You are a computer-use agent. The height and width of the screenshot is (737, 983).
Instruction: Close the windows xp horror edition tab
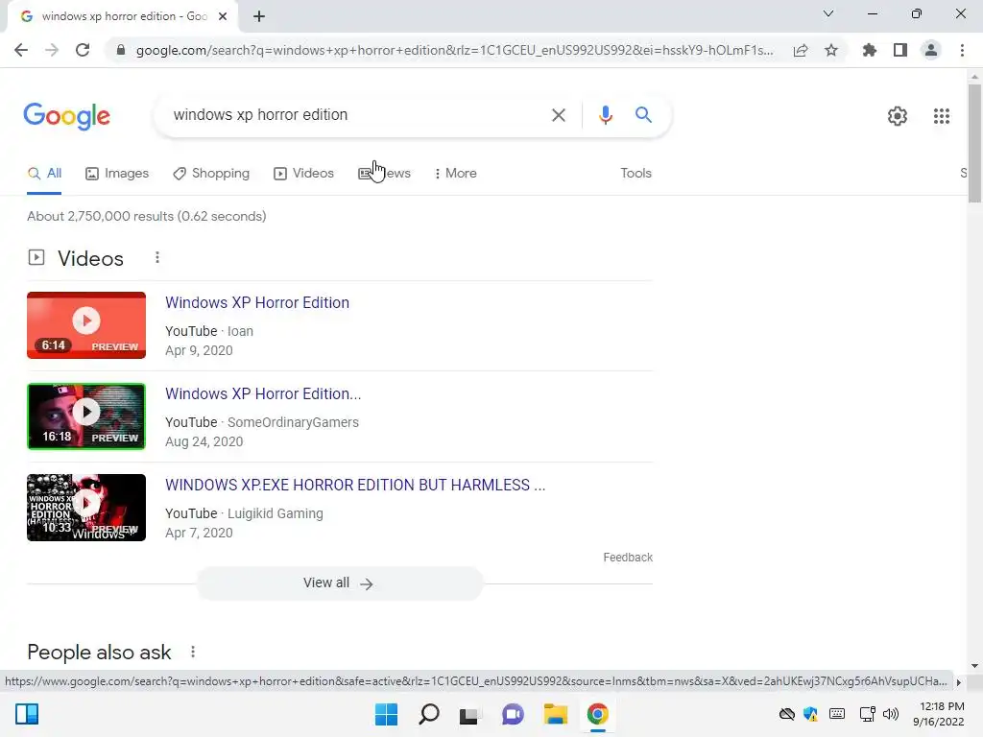pos(223,16)
